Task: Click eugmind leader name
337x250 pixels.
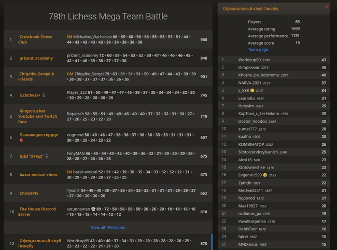Action: click(75, 135)
